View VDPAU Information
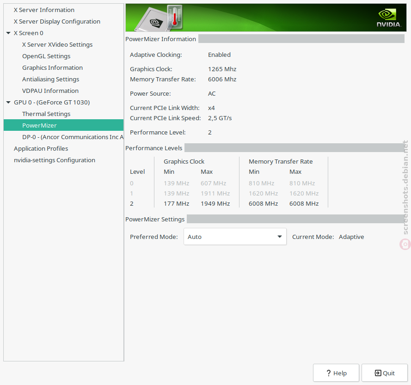The image size is (411, 385). (x=50, y=91)
